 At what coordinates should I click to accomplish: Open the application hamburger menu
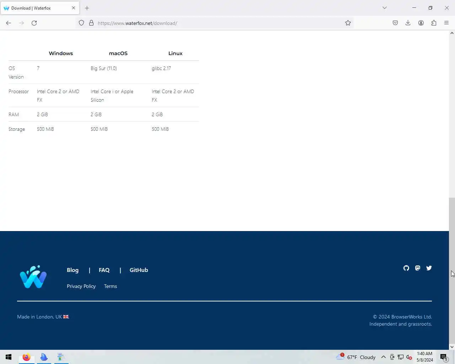(x=446, y=23)
